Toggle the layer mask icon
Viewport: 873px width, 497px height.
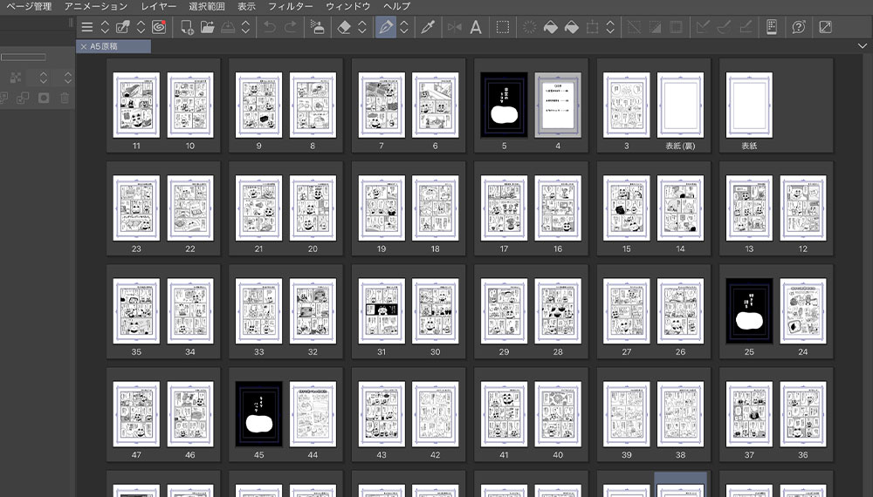click(x=44, y=98)
